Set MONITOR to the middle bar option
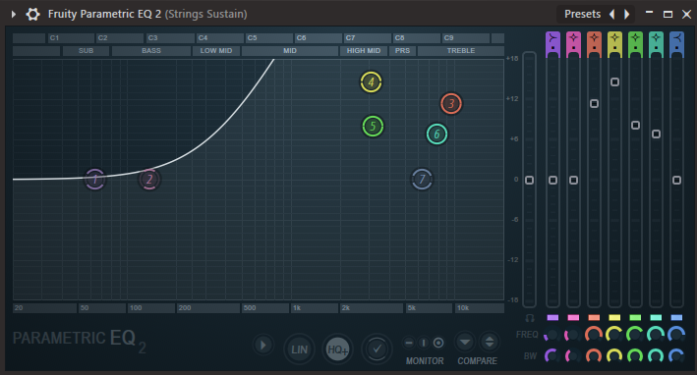The width and height of the screenshot is (697, 375). coord(424,343)
